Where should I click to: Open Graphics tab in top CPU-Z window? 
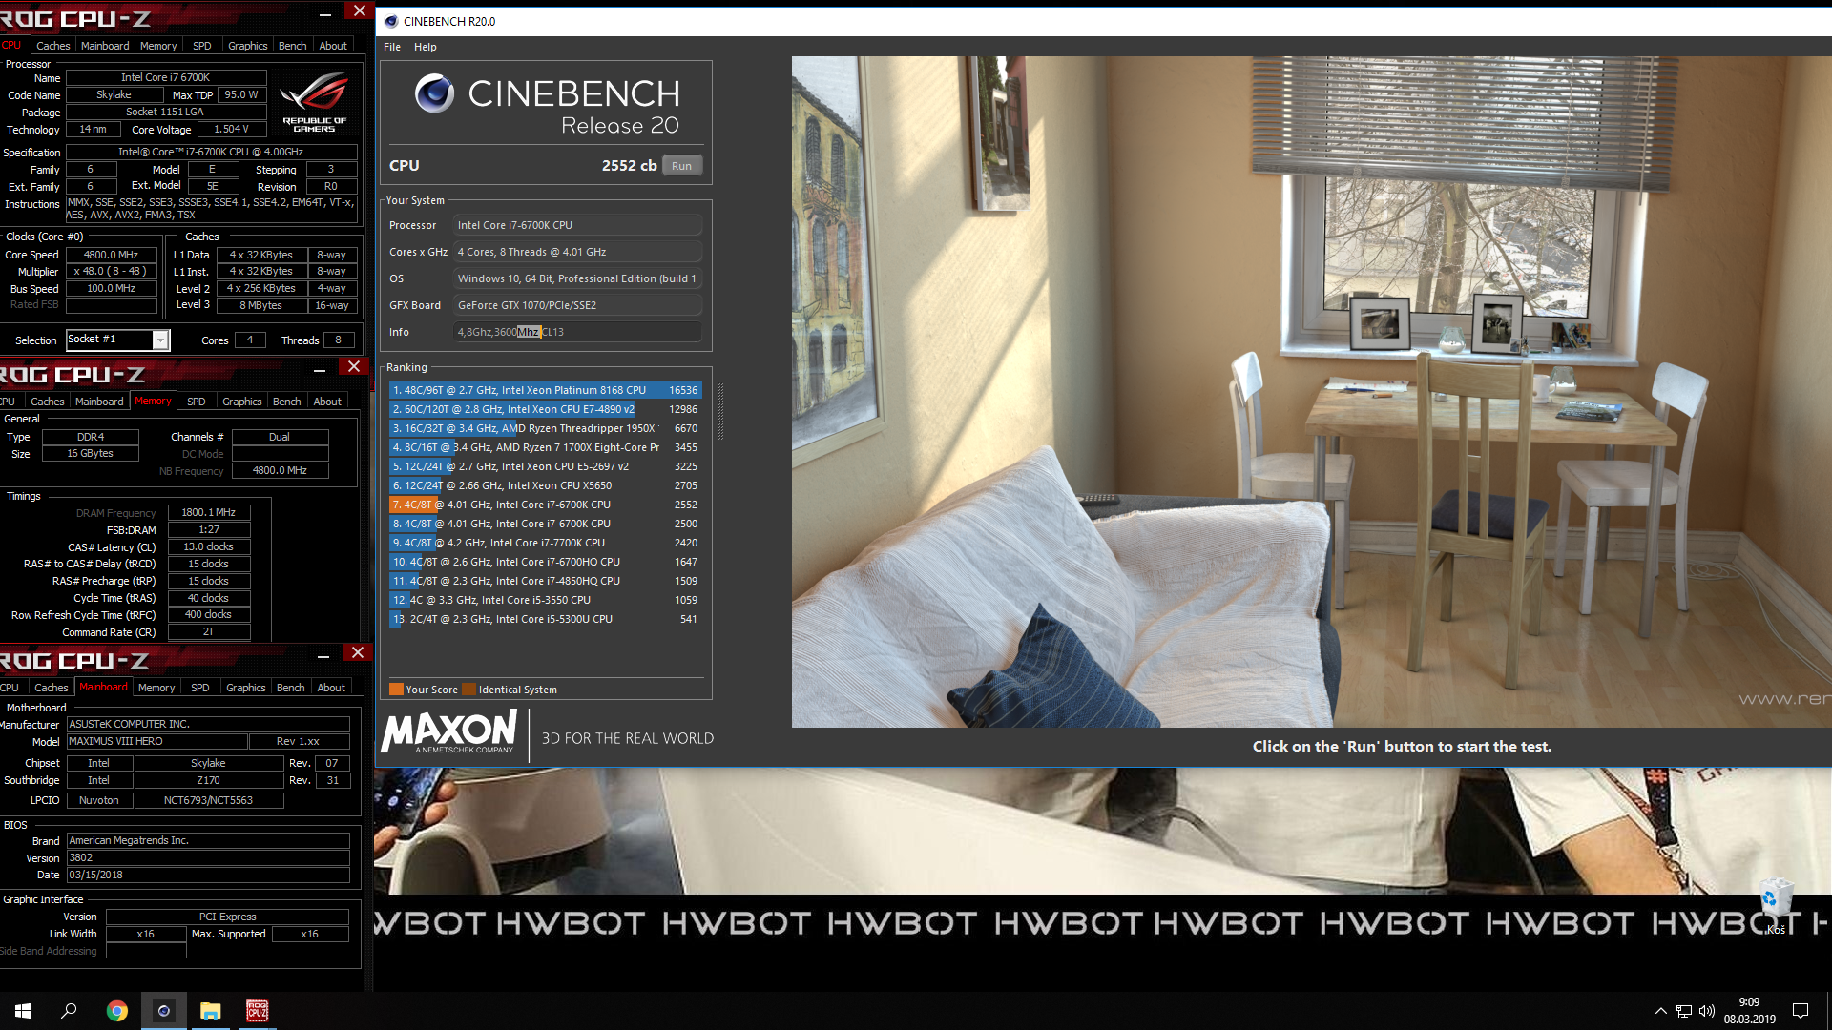[248, 46]
